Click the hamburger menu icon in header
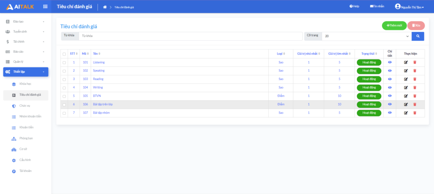The width and height of the screenshot is (434, 194). 45,6
